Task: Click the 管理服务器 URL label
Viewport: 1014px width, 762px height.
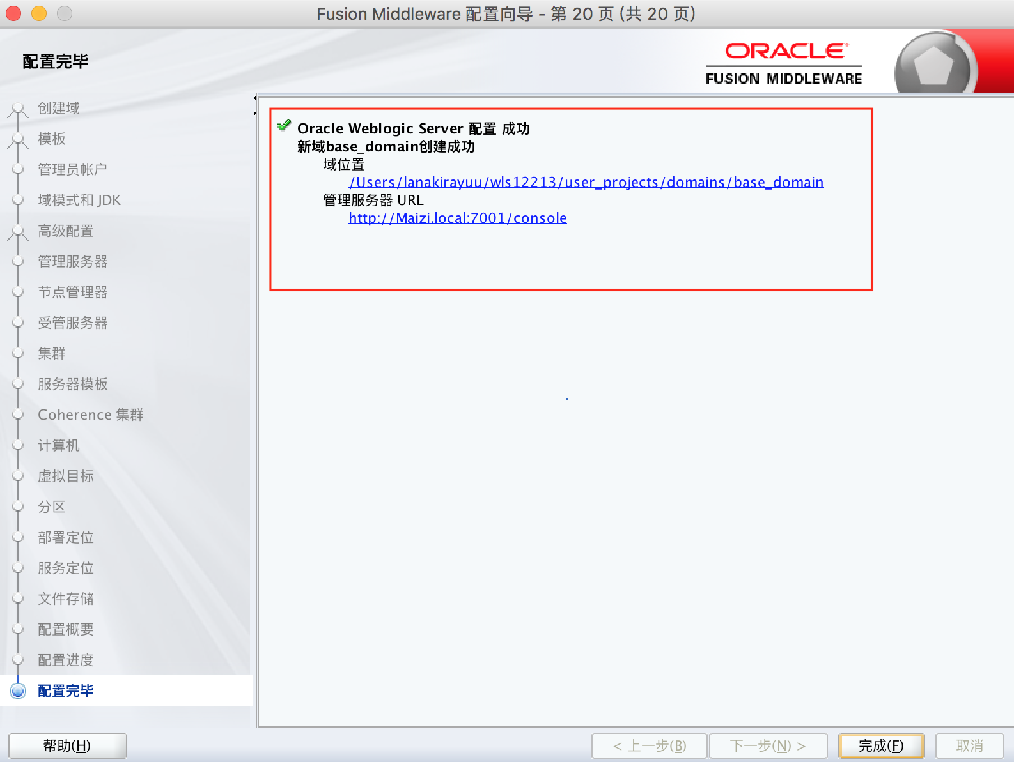Action: pos(373,201)
